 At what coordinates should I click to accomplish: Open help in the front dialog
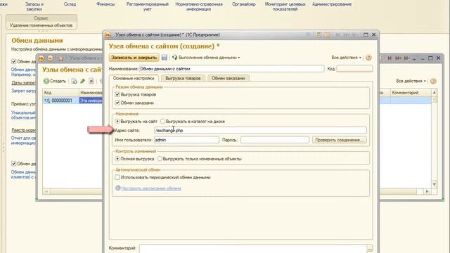tap(368, 58)
